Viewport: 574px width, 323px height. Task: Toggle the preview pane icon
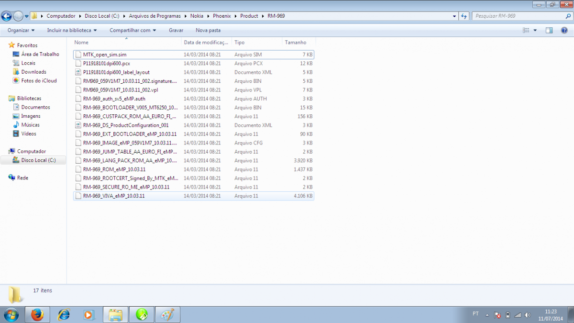(549, 30)
